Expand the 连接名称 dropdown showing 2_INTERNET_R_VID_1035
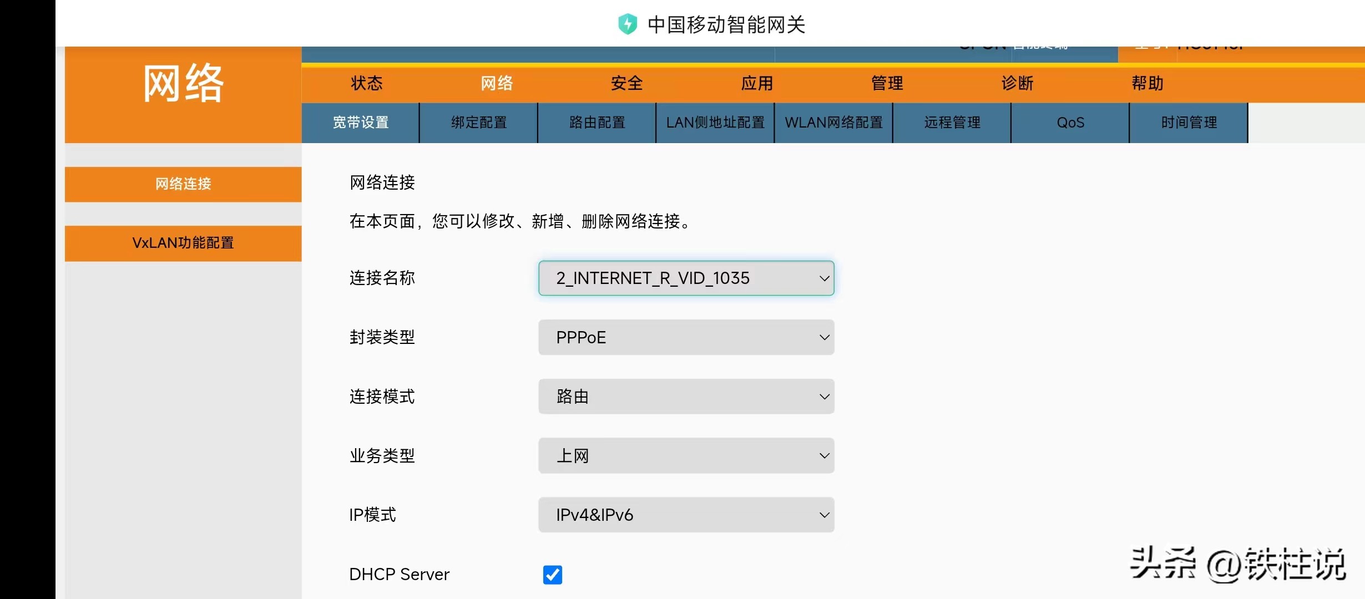This screenshot has width=1365, height=599. point(686,278)
